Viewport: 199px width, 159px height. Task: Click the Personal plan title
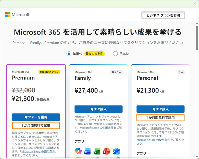point(147,78)
